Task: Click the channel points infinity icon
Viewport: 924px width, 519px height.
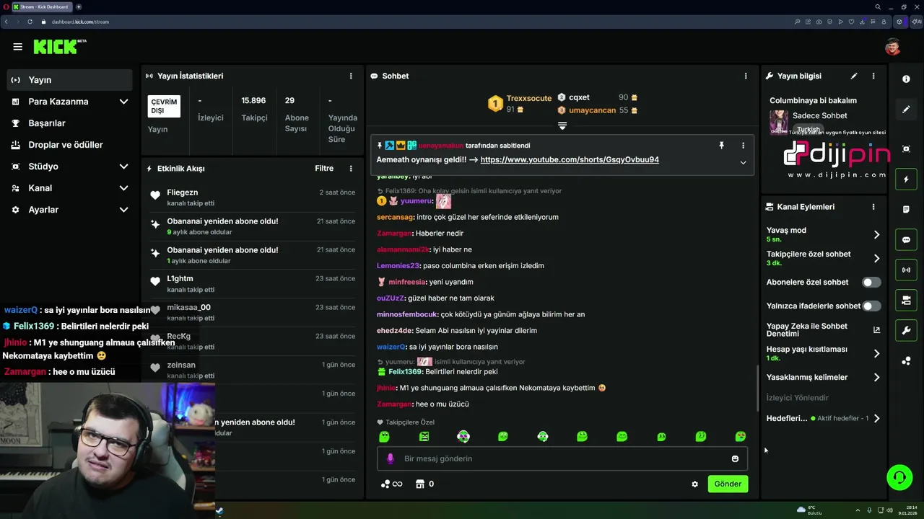Action: click(x=392, y=484)
